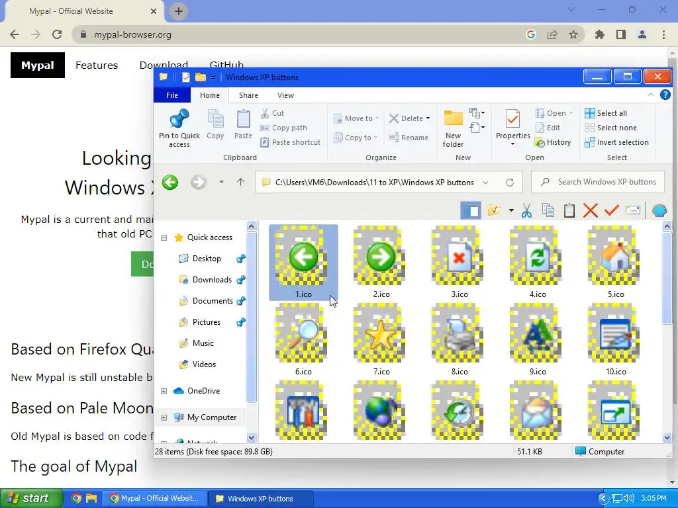Click Select none
678x508 pixels.
pos(611,128)
